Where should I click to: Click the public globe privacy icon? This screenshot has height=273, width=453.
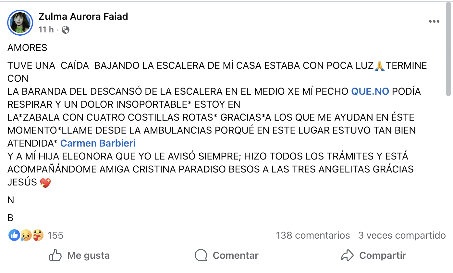(x=66, y=30)
